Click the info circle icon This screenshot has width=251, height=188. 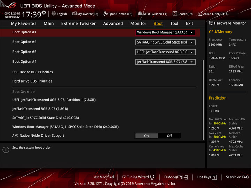point(6,150)
